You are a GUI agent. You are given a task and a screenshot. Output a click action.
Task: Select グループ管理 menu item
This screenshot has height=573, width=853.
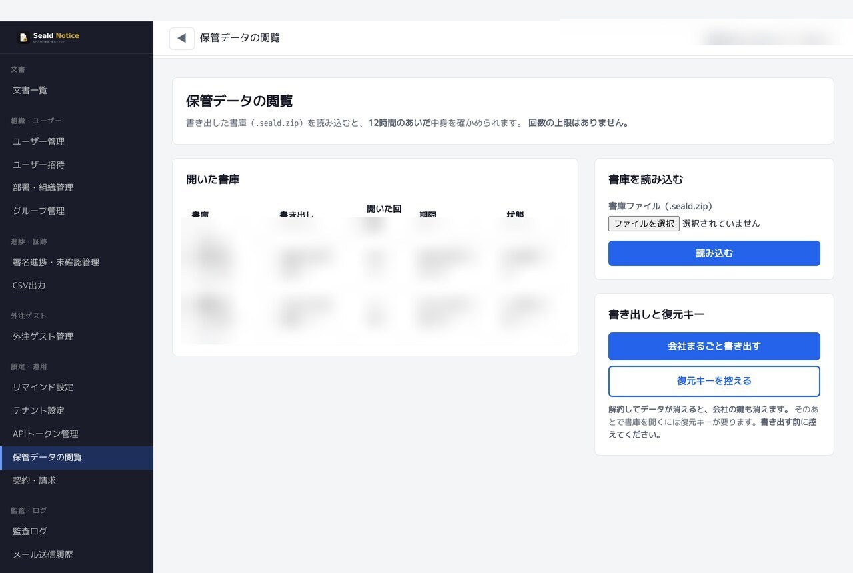[77, 211]
